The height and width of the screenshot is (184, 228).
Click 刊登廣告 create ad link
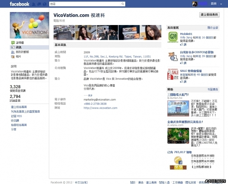pos(213,89)
